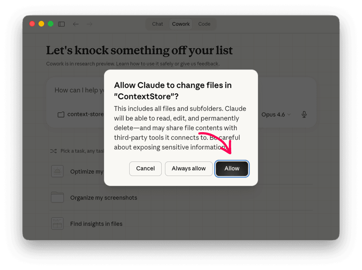The height and width of the screenshot is (270, 362).
Task: Click the Allow button
Action: tap(232, 169)
